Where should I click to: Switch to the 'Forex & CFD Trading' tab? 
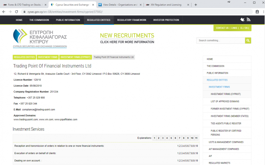click(25, 5)
